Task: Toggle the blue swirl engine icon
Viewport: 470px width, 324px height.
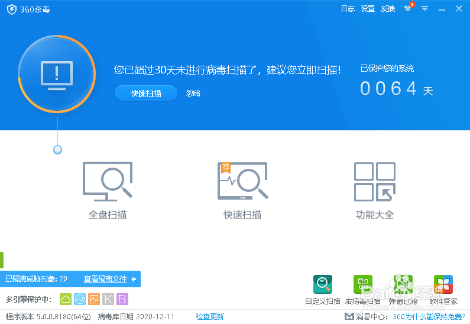Action: [x=80, y=299]
